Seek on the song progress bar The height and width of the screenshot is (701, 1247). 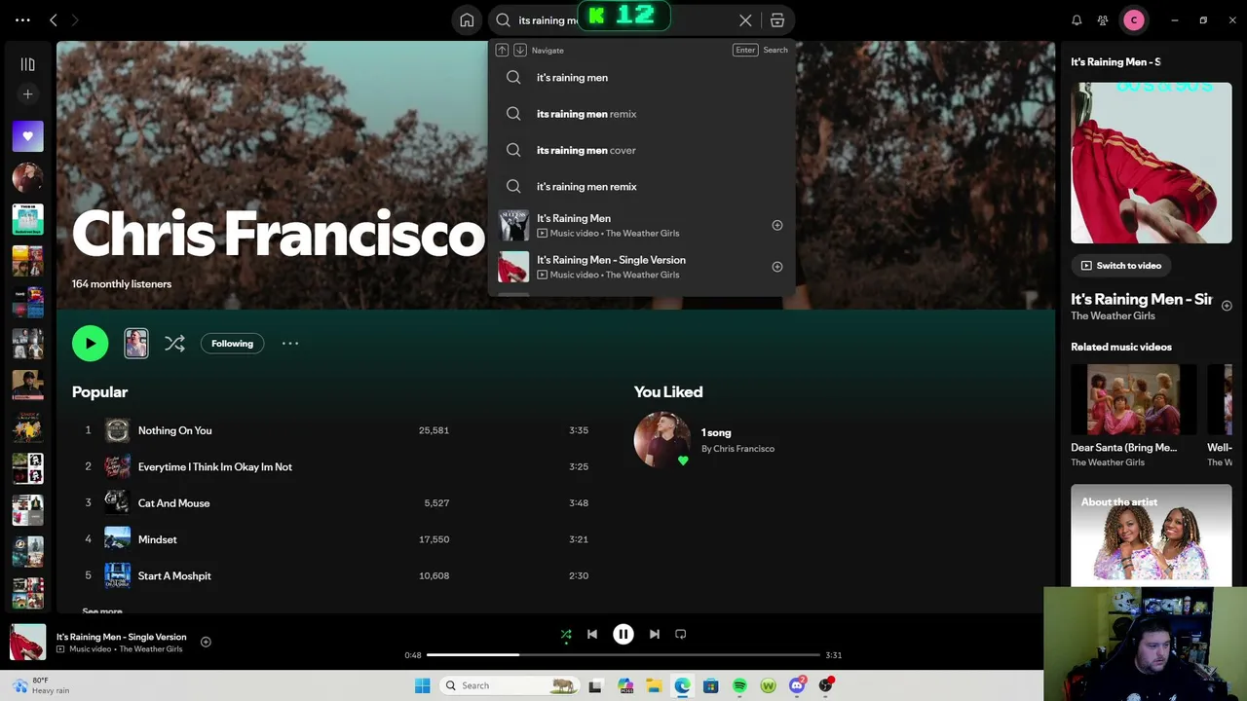(x=623, y=655)
